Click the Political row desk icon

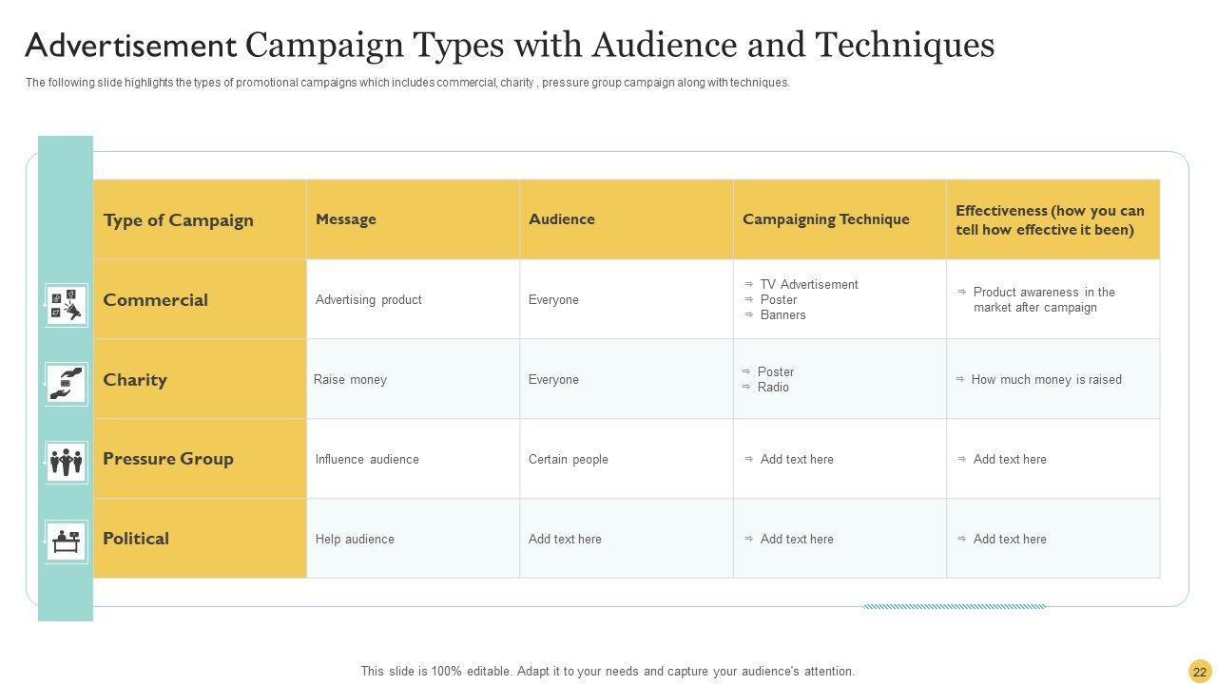coord(66,541)
